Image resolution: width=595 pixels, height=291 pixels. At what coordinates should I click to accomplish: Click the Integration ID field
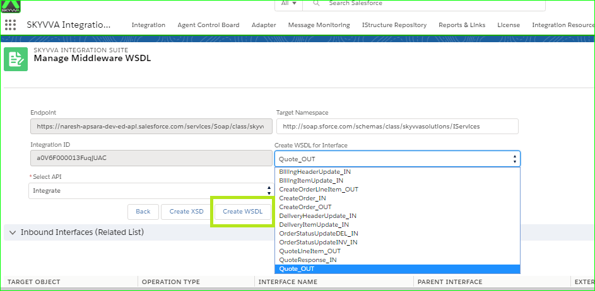pyautogui.click(x=151, y=158)
